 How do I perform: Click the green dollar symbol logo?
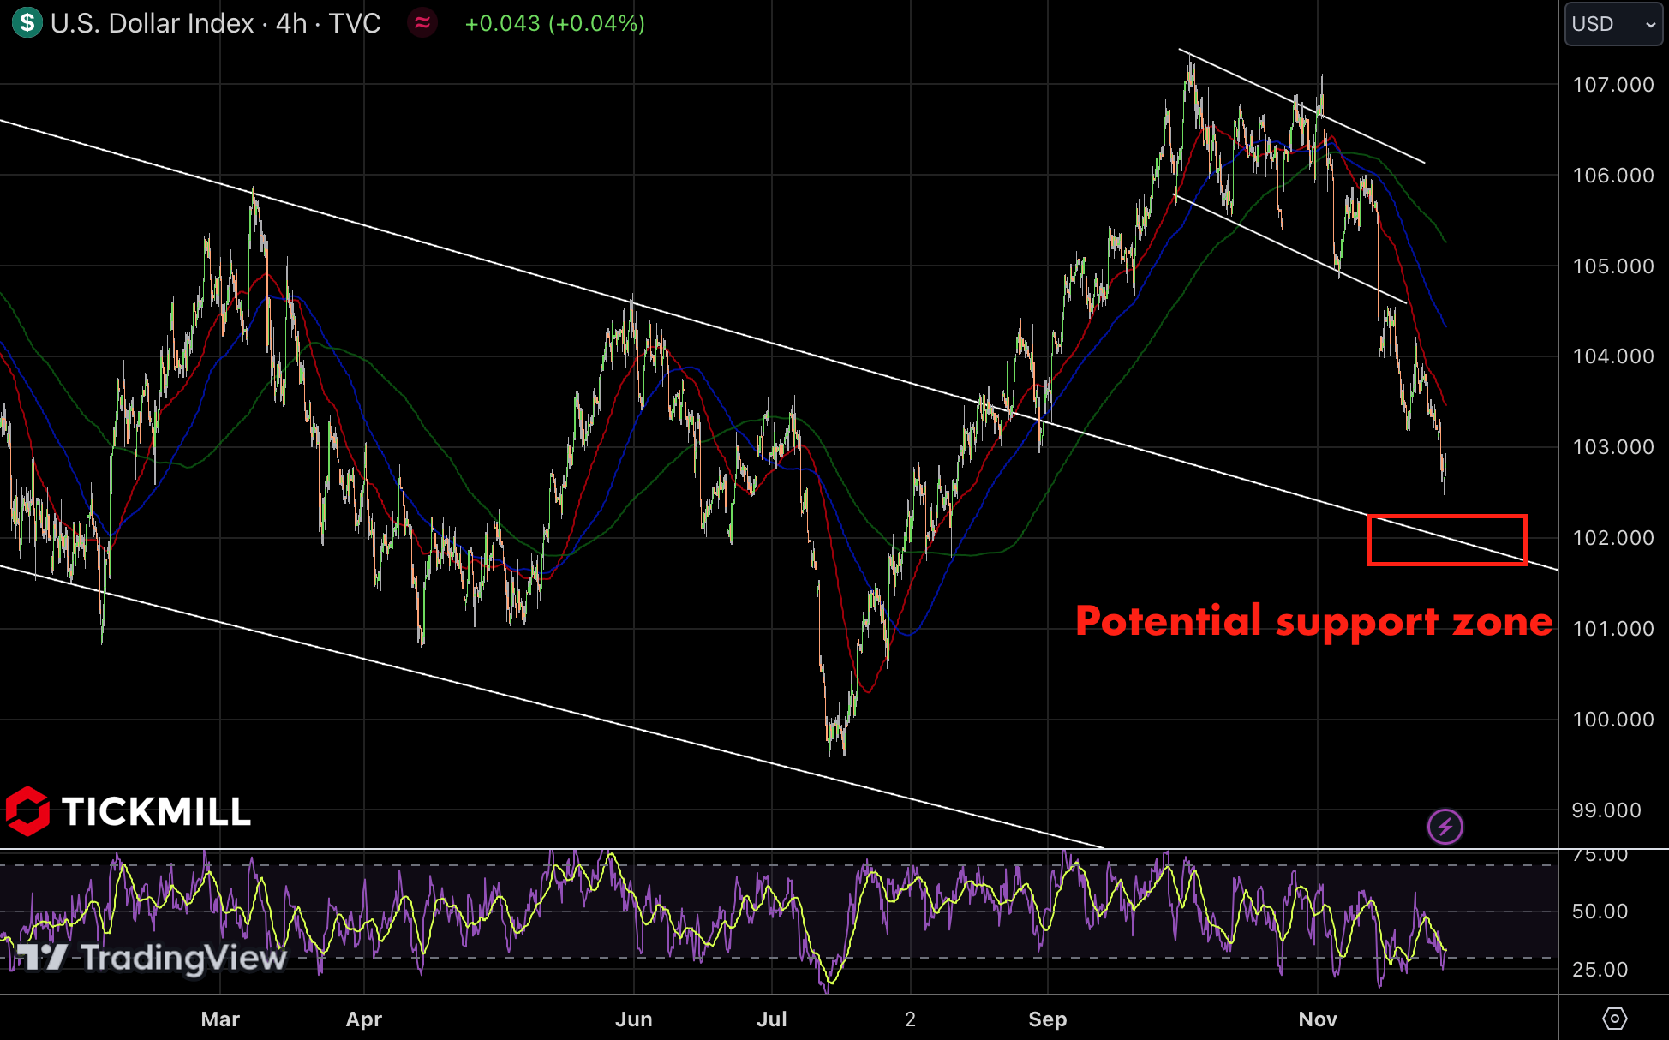click(x=27, y=23)
